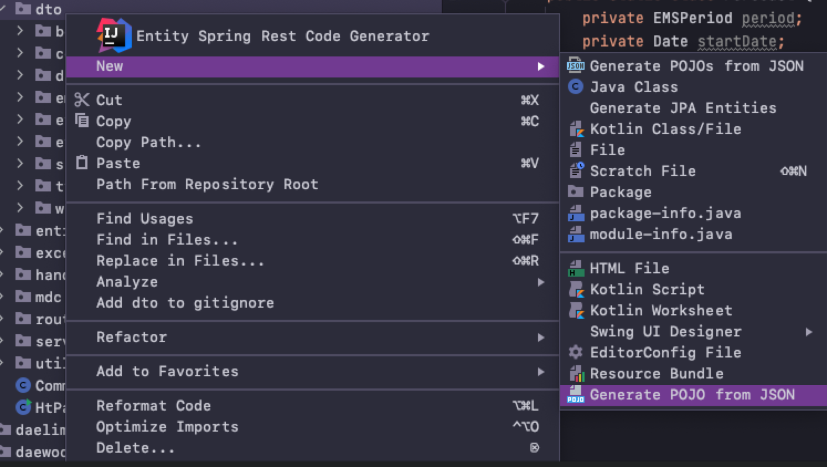Choose Package from the New submenu
Image resolution: width=827 pixels, height=467 pixels.
click(x=620, y=192)
